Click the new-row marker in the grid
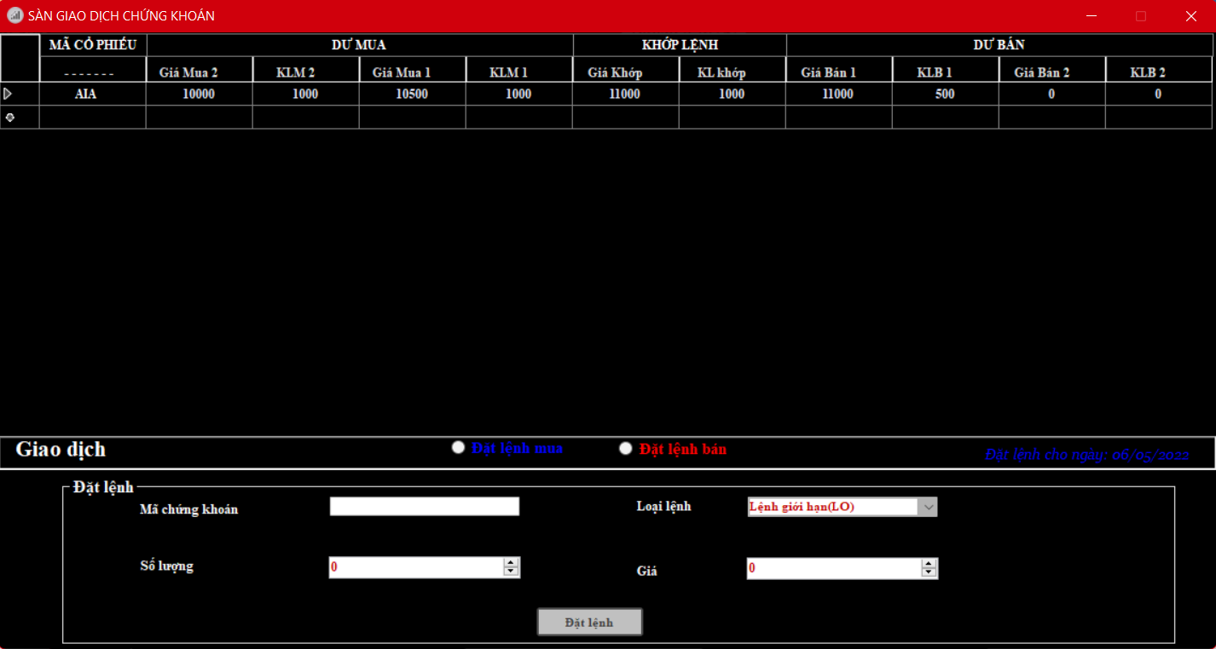1216x649 pixels. pyautogui.click(x=9, y=118)
